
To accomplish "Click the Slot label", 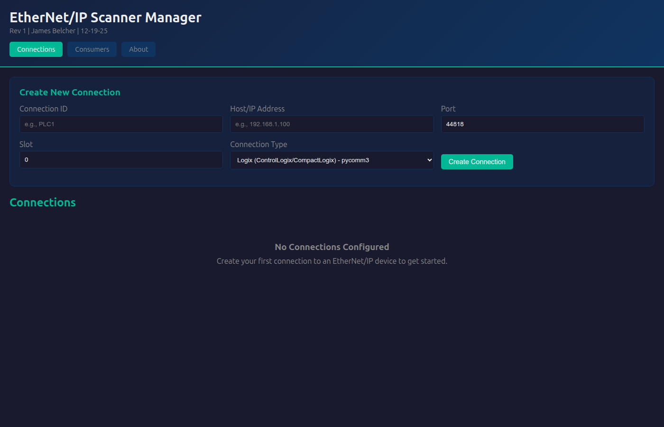I will (x=26, y=144).
